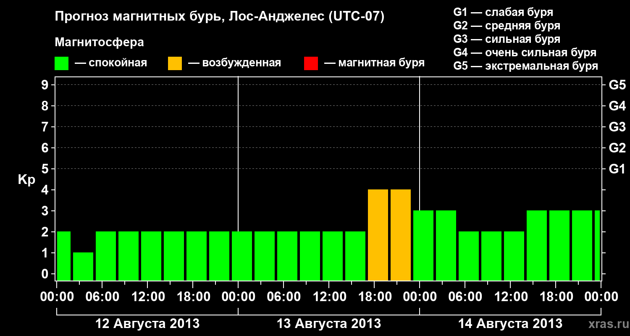
Task: Click the red 'магнитная буря' legend swatch
Action: pyautogui.click(x=311, y=63)
